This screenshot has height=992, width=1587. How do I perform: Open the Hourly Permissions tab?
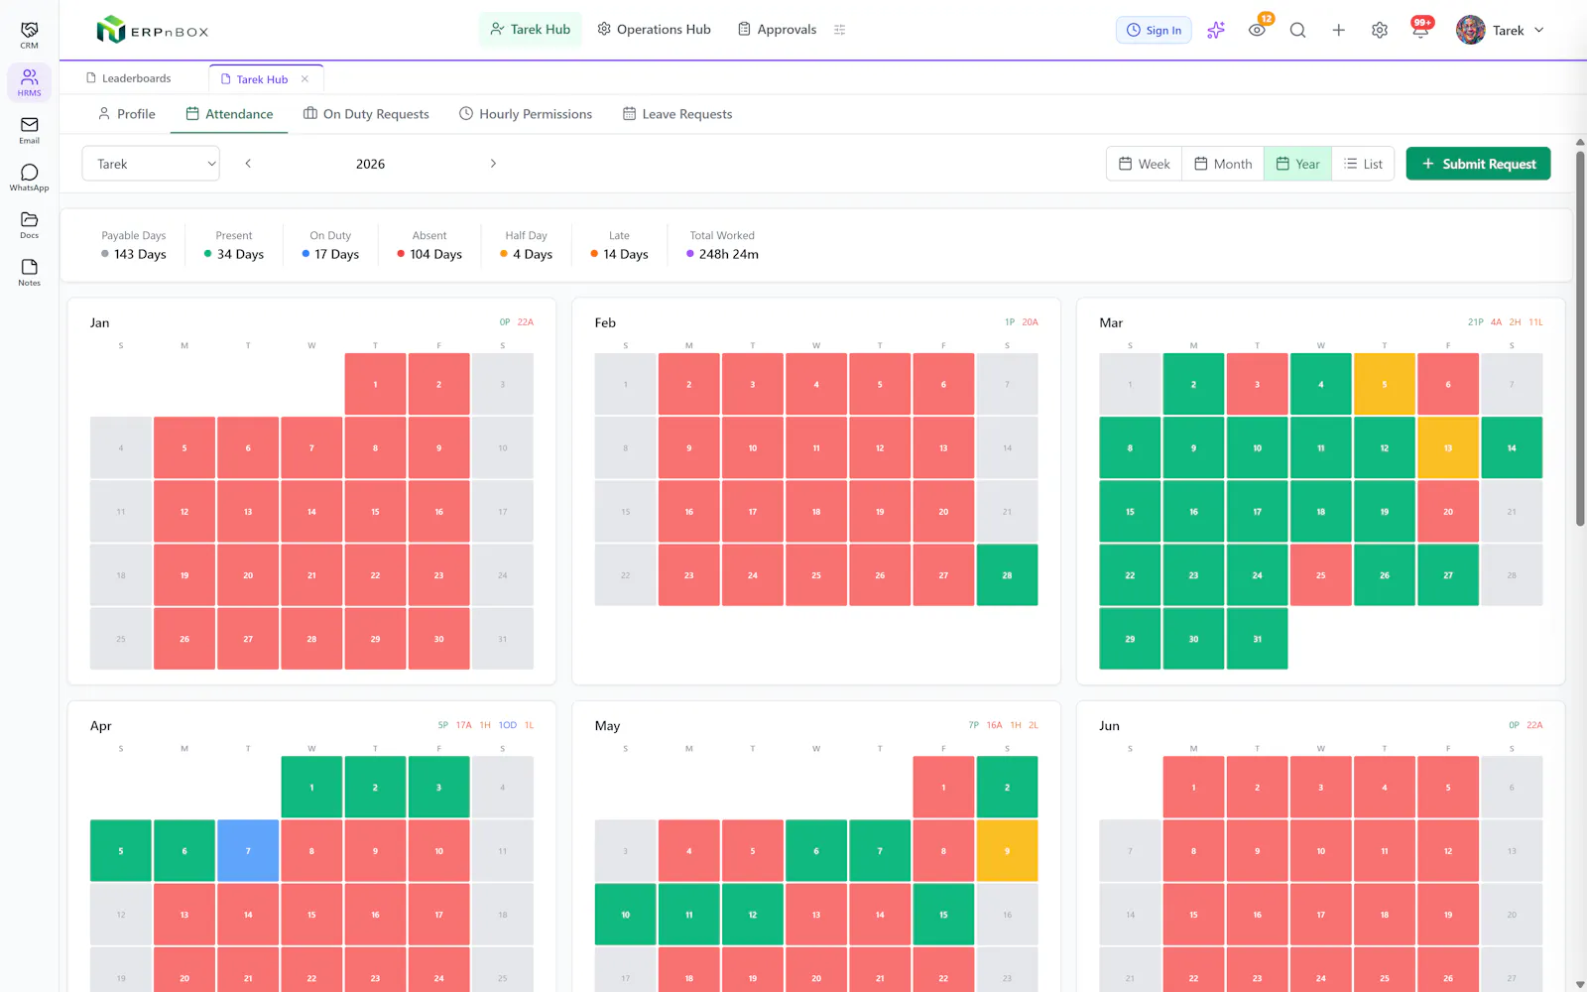(x=526, y=114)
